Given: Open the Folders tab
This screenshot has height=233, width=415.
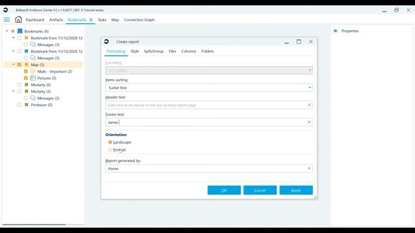Looking at the screenshot, I should tap(207, 51).
